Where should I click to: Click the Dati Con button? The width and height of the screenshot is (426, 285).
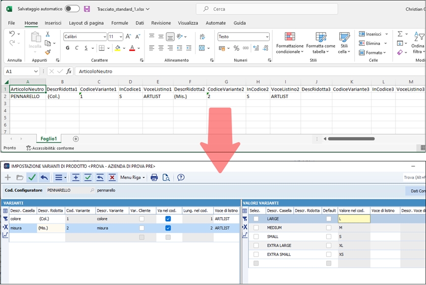pos(414,190)
